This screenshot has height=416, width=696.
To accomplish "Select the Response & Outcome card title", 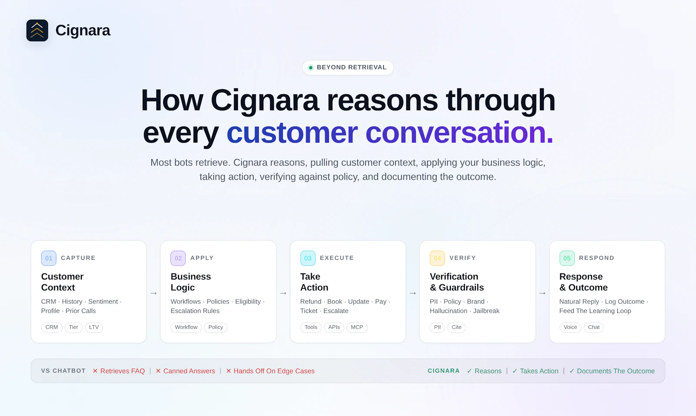I will (x=583, y=282).
